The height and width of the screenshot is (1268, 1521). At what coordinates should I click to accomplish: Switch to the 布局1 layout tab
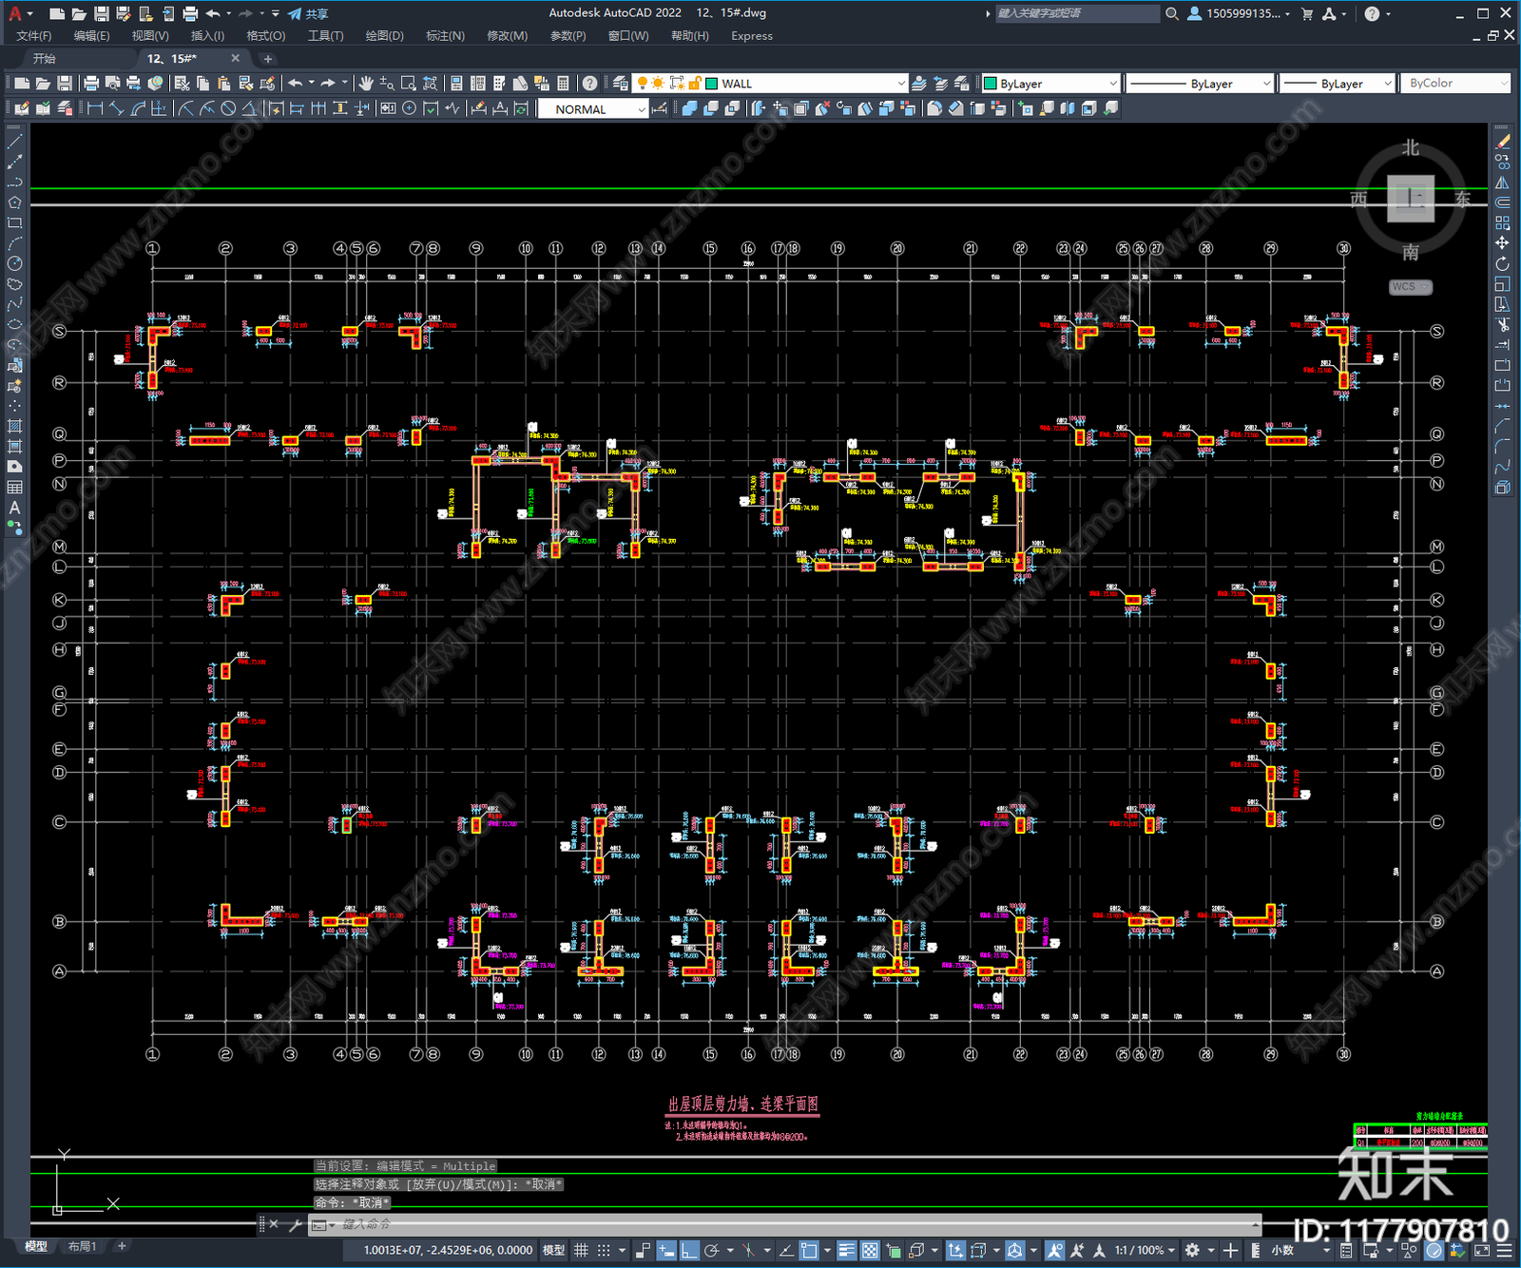(82, 1247)
